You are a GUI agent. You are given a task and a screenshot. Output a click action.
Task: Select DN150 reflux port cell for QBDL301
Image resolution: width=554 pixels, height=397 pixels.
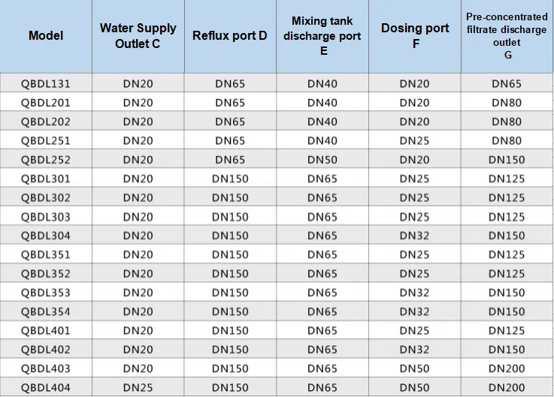coord(230,179)
